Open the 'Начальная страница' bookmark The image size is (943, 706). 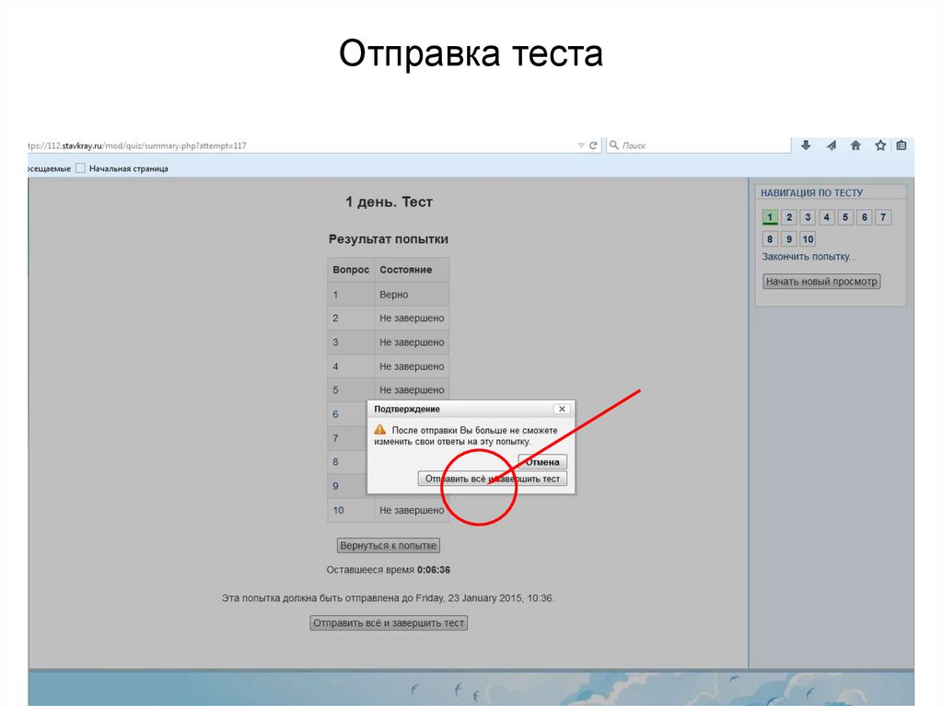pos(128,168)
